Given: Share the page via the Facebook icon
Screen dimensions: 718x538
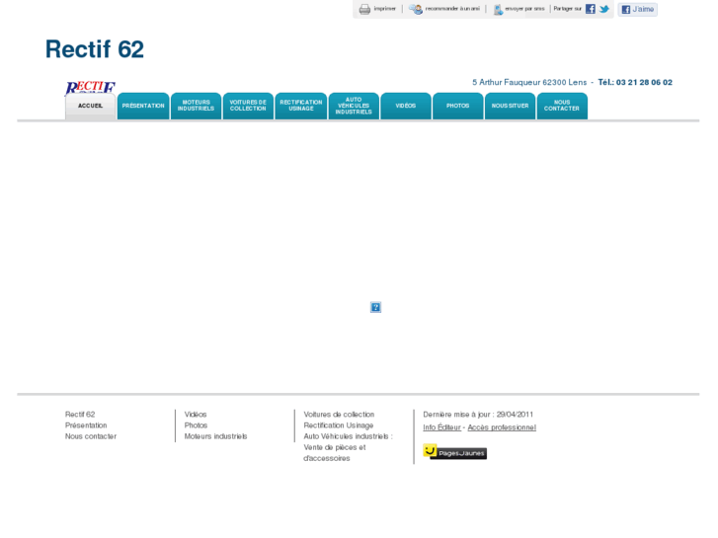Looking at the screenshot, I should [x=591, y=9].
